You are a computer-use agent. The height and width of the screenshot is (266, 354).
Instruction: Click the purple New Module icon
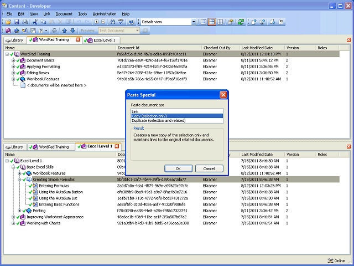pos(8,30)
